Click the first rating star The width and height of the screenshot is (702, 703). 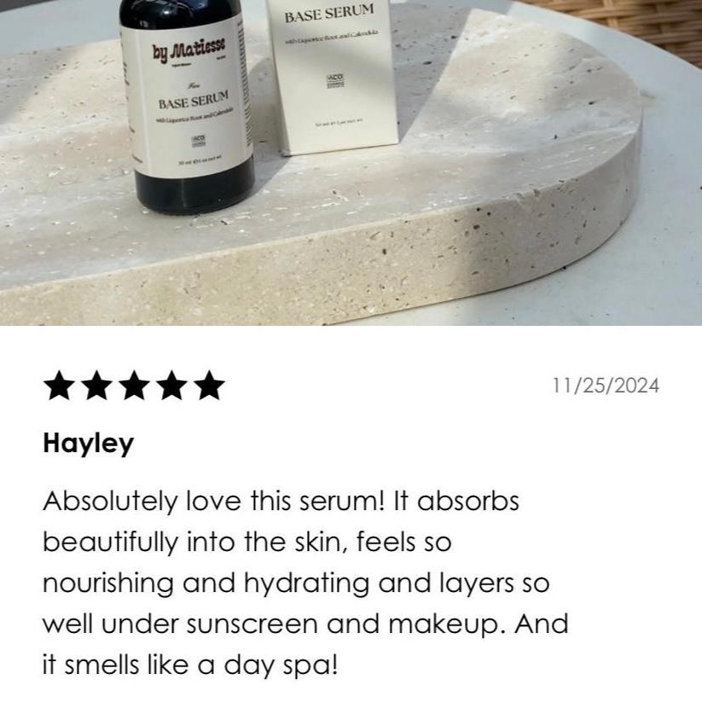tap(59, 385)
